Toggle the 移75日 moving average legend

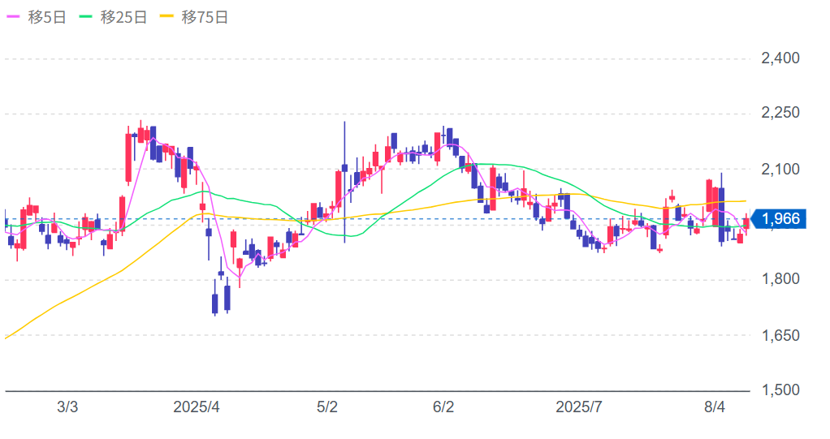click(204, 18)
